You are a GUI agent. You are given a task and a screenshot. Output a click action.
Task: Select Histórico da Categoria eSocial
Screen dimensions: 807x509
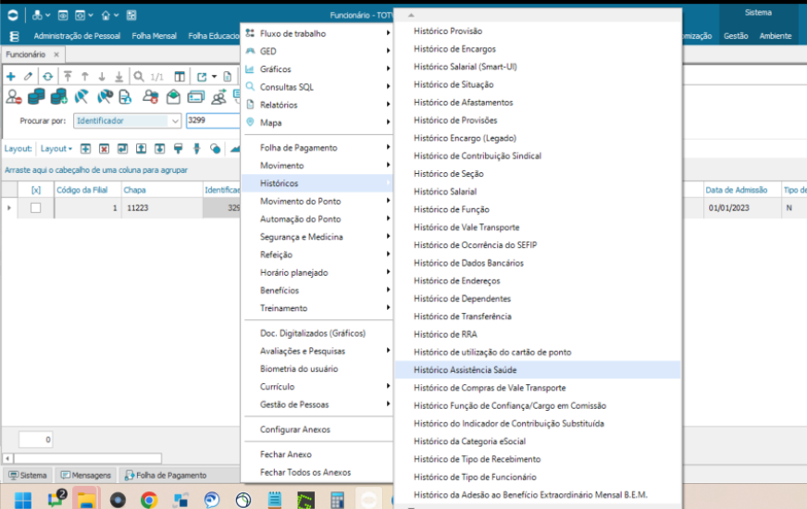click(x=538, y=441)
